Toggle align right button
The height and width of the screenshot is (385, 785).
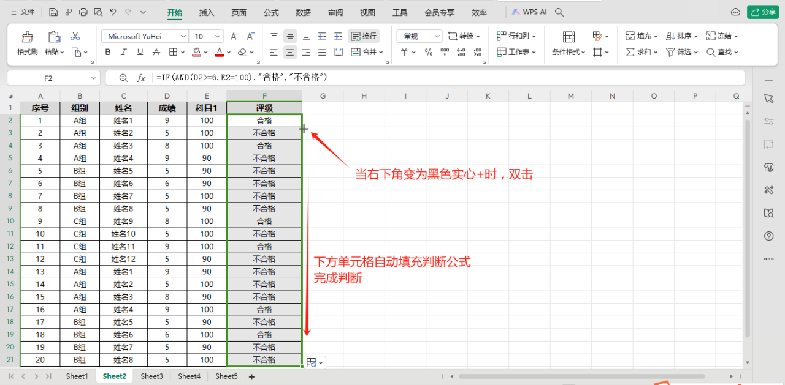(x=305, y=52)
